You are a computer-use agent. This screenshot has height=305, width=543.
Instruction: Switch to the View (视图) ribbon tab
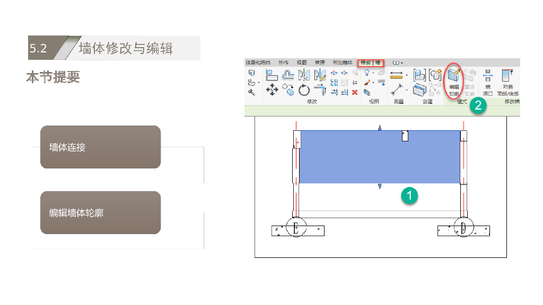click(302, 62)
